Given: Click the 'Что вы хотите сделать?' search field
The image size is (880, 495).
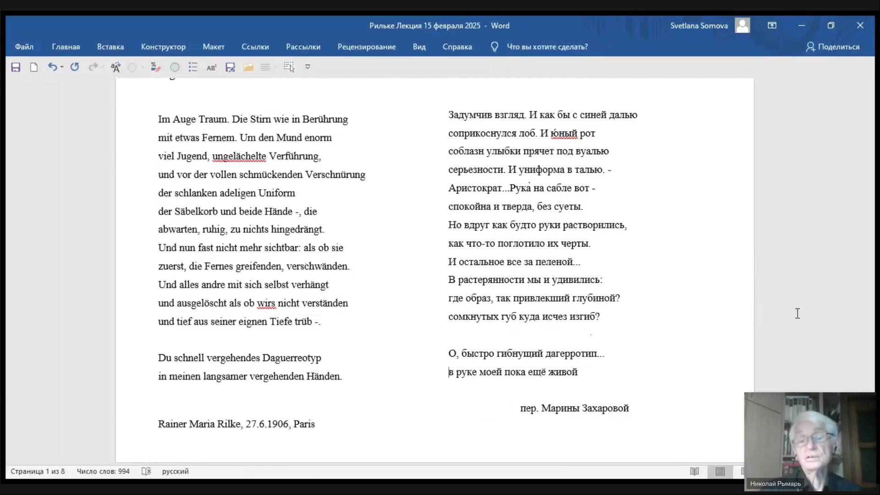Looking at the screenshot, I should [x=547, y=47].
